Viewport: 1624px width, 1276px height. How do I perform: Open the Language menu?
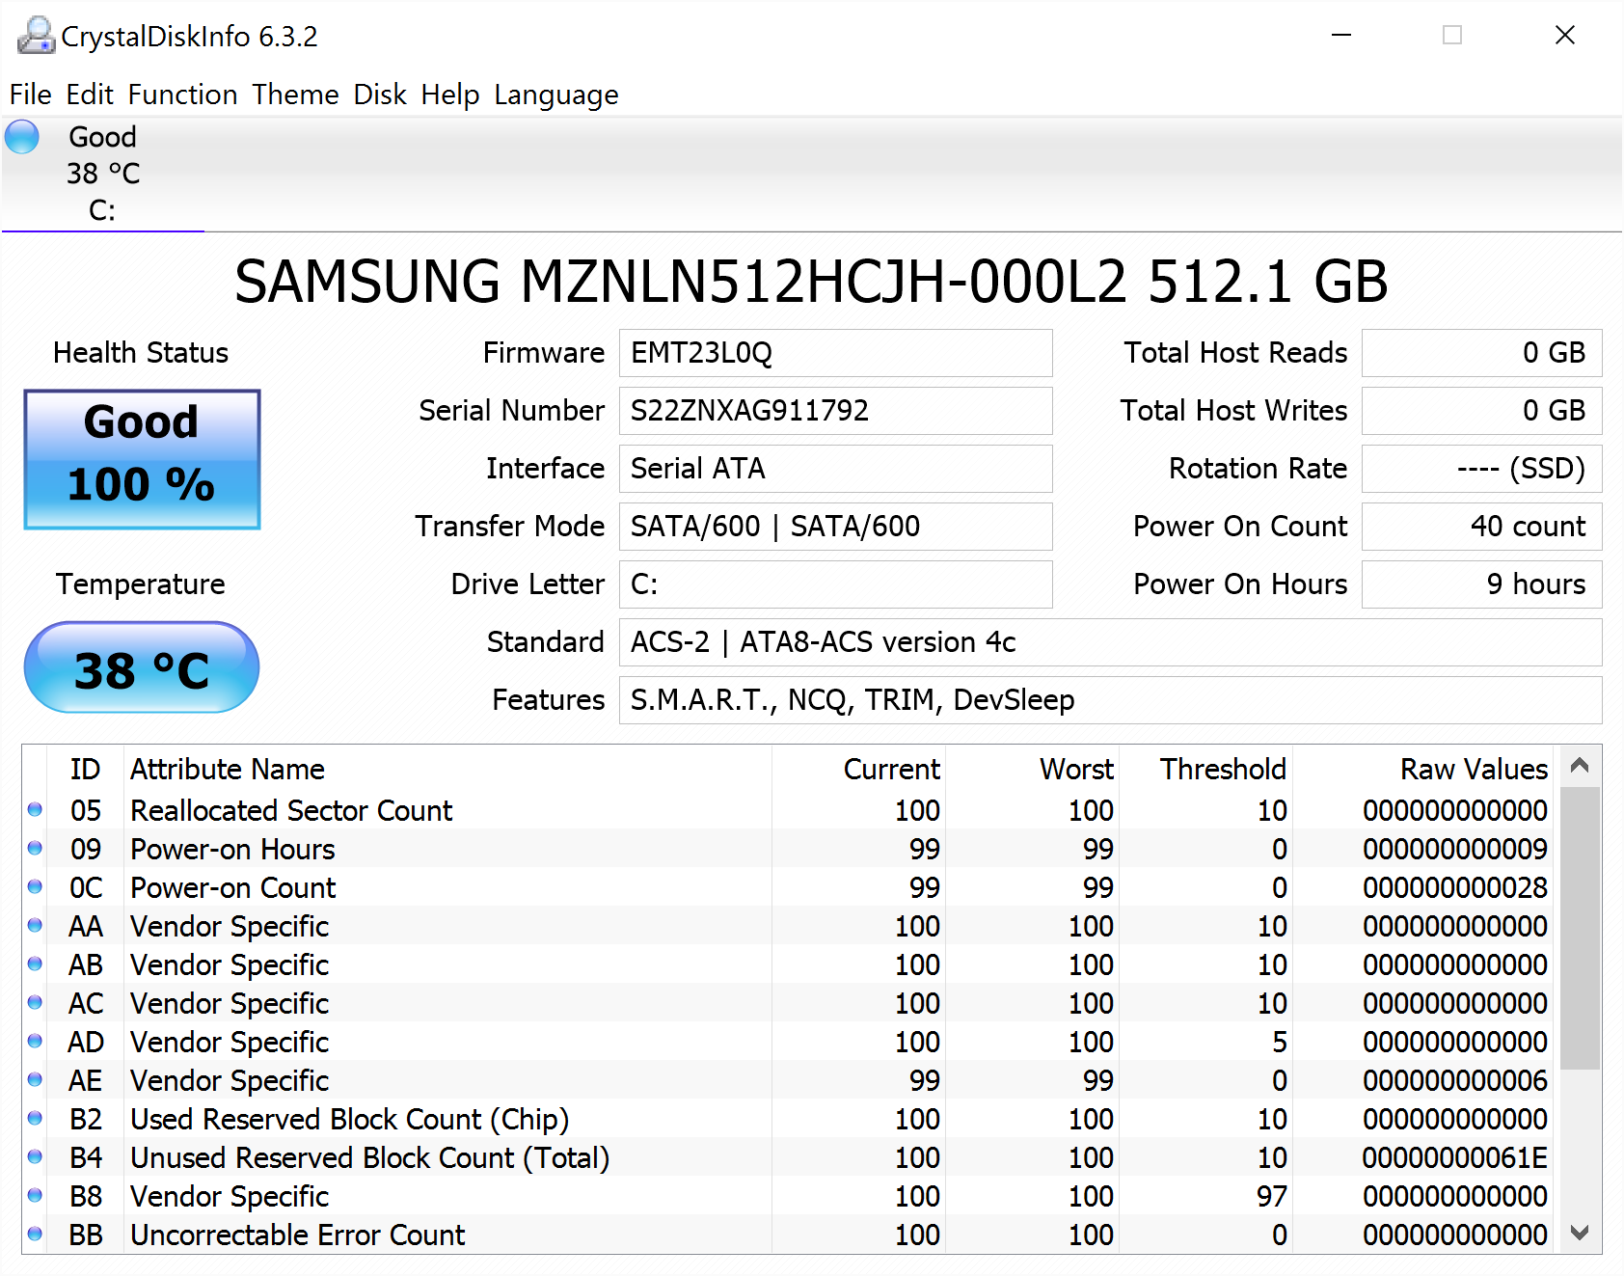point(555,95)
